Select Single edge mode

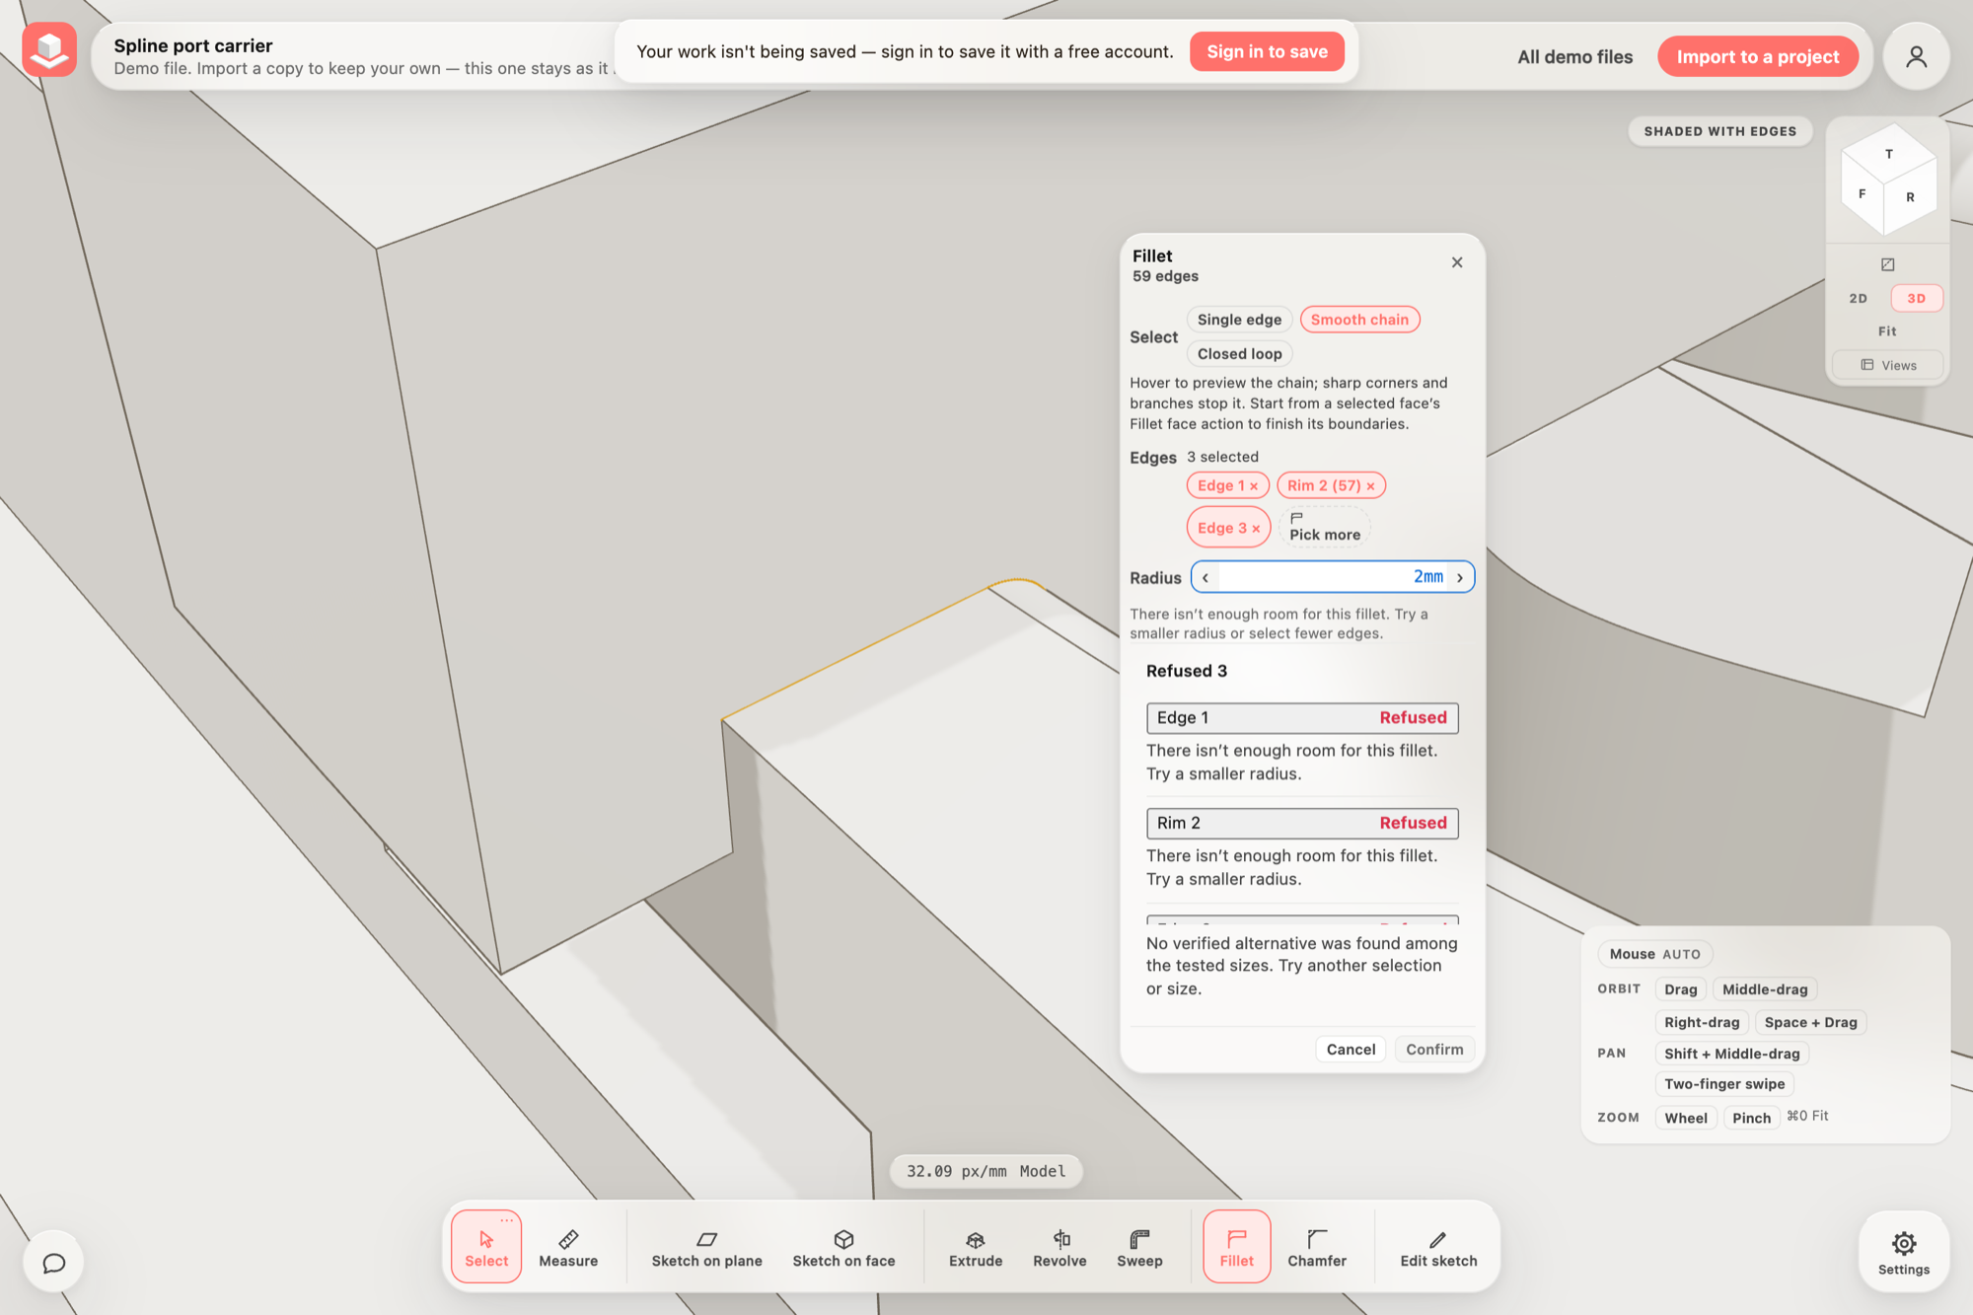1239,320
